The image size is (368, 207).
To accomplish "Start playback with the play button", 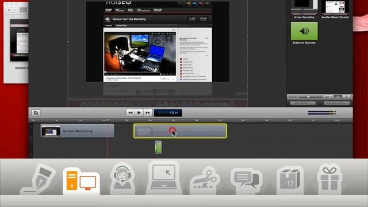I will [139, 113].
